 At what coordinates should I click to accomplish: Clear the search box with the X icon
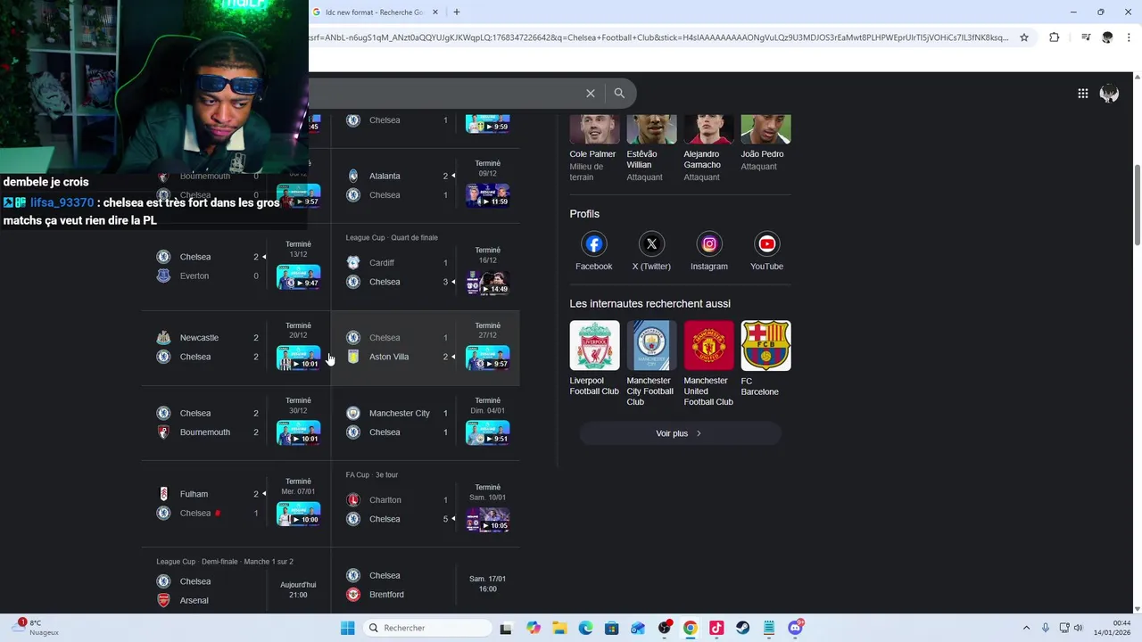click(591, 93)
